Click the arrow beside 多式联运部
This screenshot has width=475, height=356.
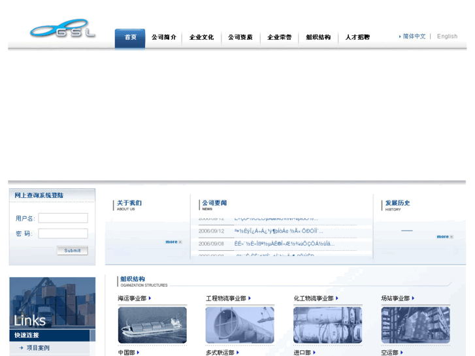click(238, 353)
